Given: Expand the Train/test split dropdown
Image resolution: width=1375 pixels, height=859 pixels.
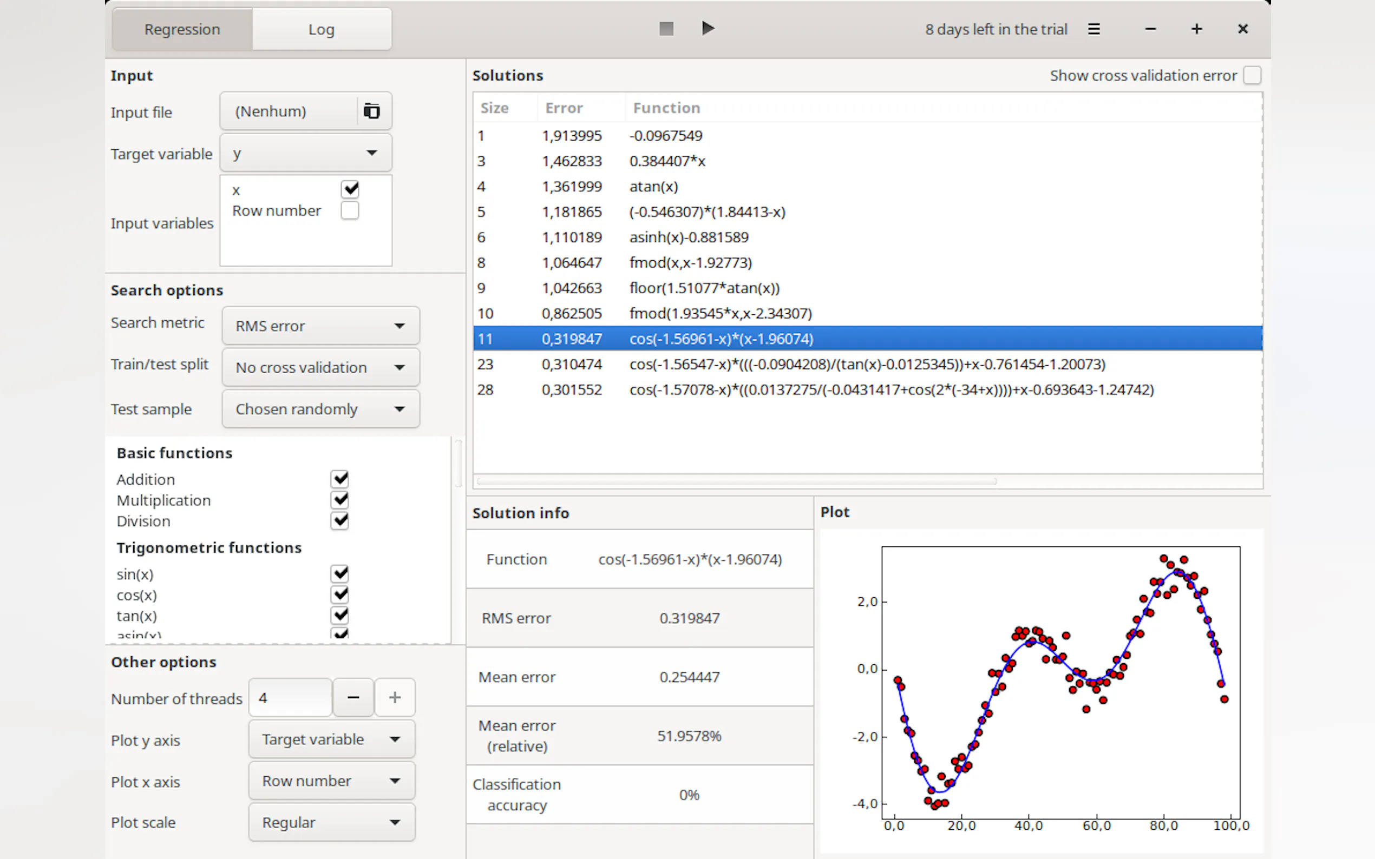Looking at the screenshot, I should point(320,367).
